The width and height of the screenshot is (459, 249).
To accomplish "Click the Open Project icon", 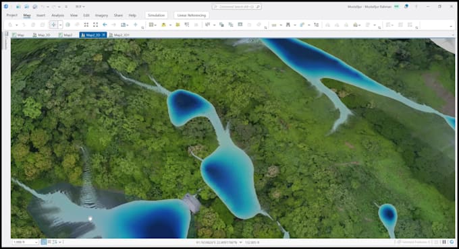I will tap(26, 7).
